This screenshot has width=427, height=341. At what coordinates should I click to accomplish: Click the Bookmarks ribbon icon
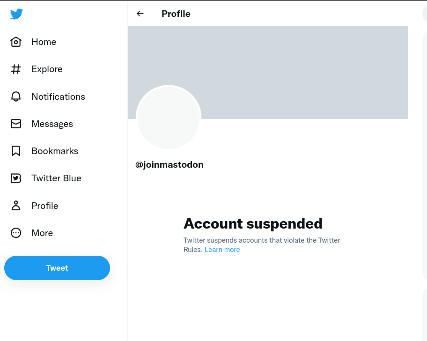[x=16, y=151]
